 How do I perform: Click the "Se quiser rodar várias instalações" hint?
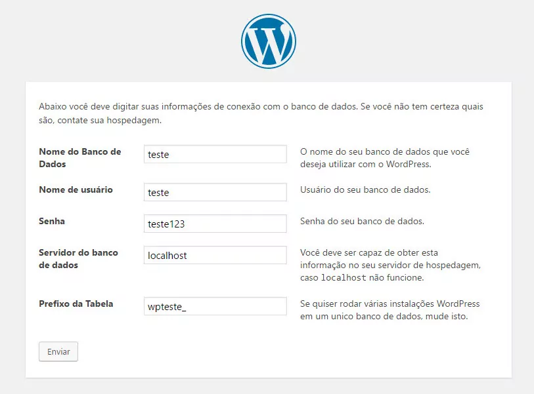tap(390, 310)
